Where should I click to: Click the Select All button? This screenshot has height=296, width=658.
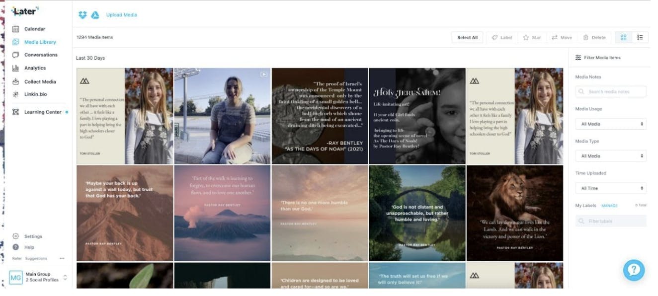click(x=467, y=37)
